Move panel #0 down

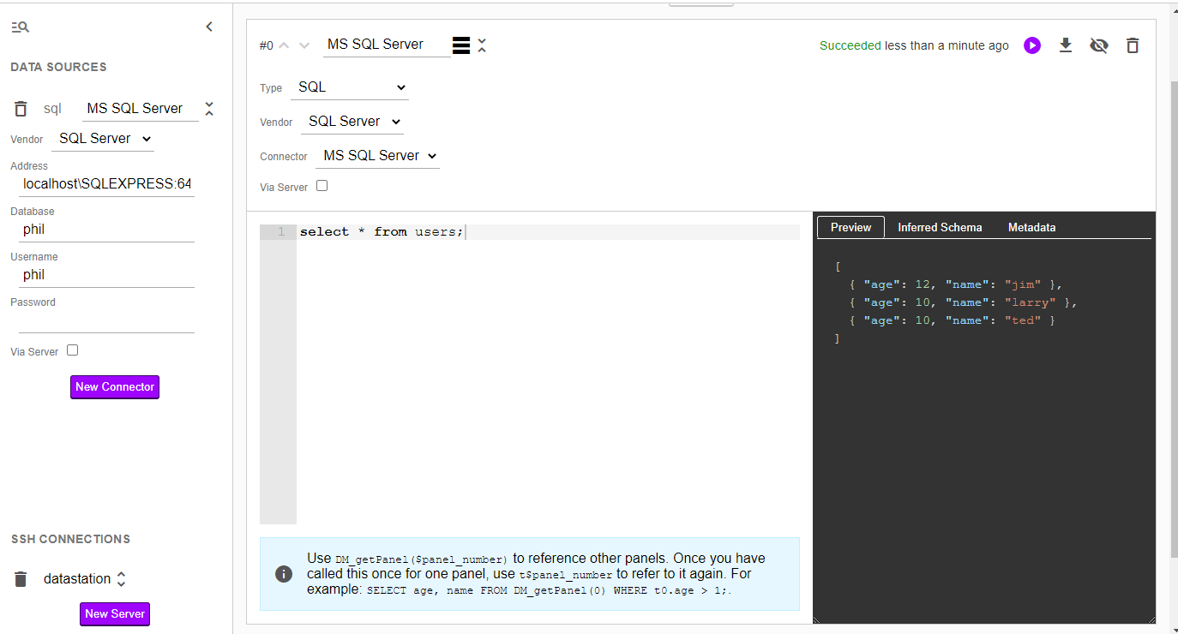(x=304, y=45)
